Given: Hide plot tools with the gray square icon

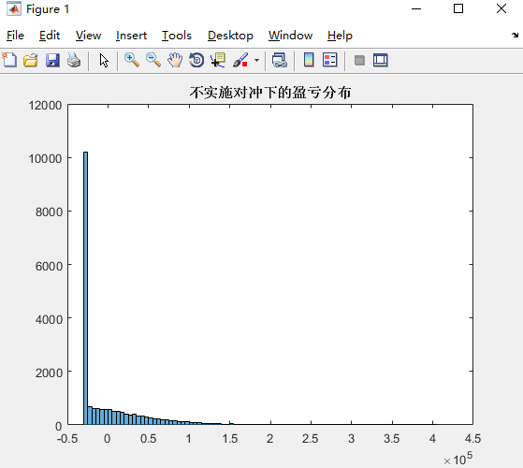Looking at the screenshot, I should [x=359, y=61].
